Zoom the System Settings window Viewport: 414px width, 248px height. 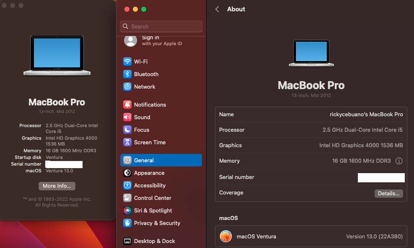[144, 9]
